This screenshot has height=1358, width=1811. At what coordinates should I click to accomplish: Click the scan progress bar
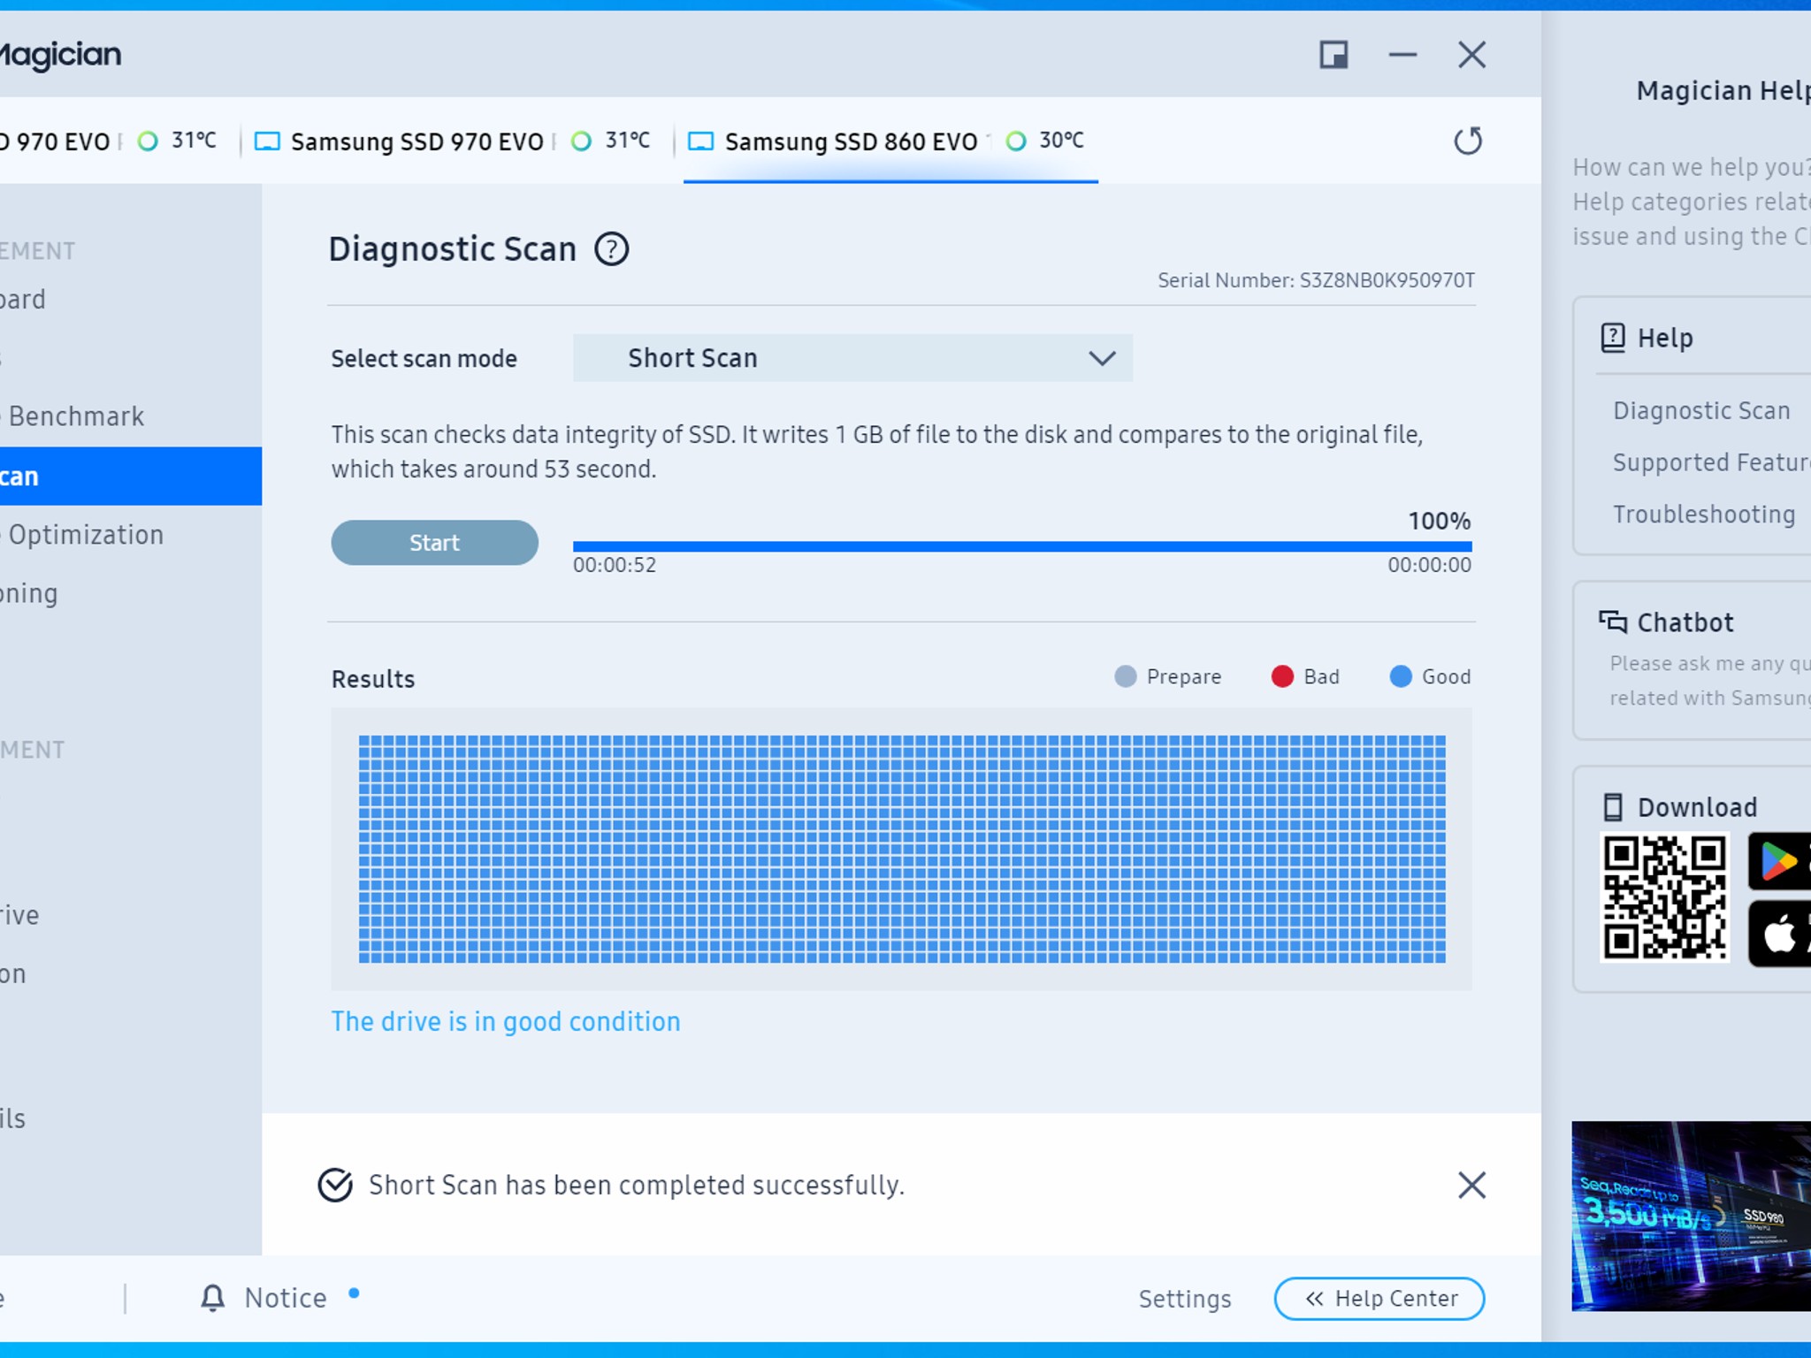pos(1022,546)
